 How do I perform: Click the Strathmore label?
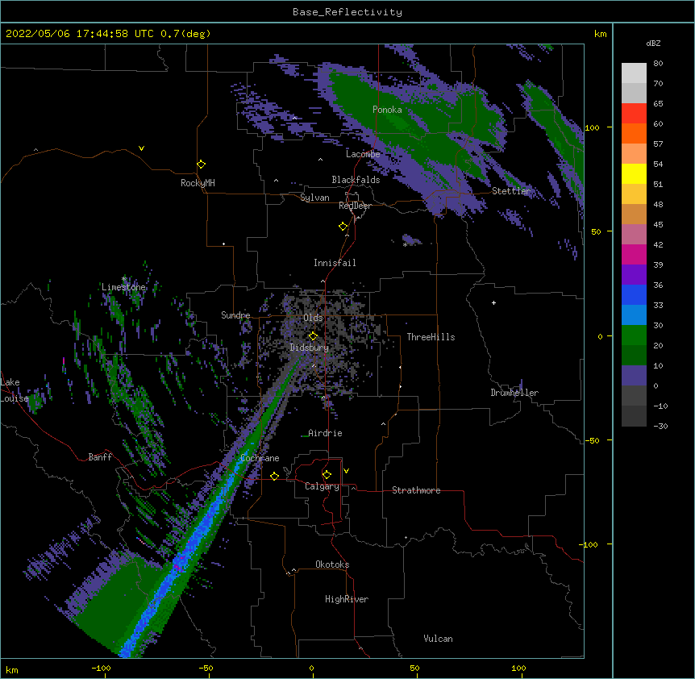[416, 490]
